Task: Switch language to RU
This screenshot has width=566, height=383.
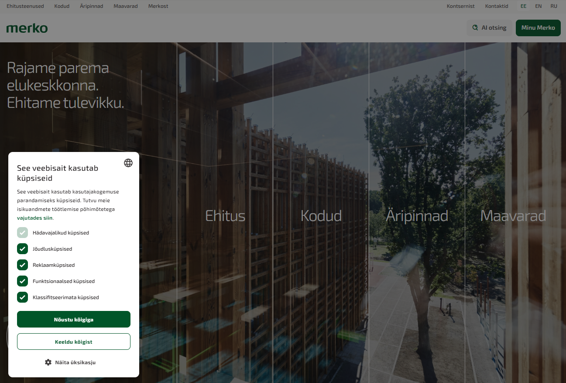Action: tap(554, 6)
